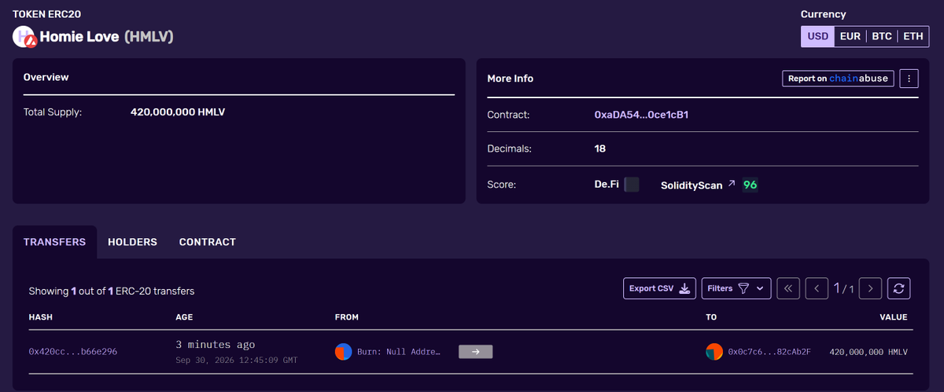Switch currency to BTC
Screen dimensions: 944x392
click(882, 36)
